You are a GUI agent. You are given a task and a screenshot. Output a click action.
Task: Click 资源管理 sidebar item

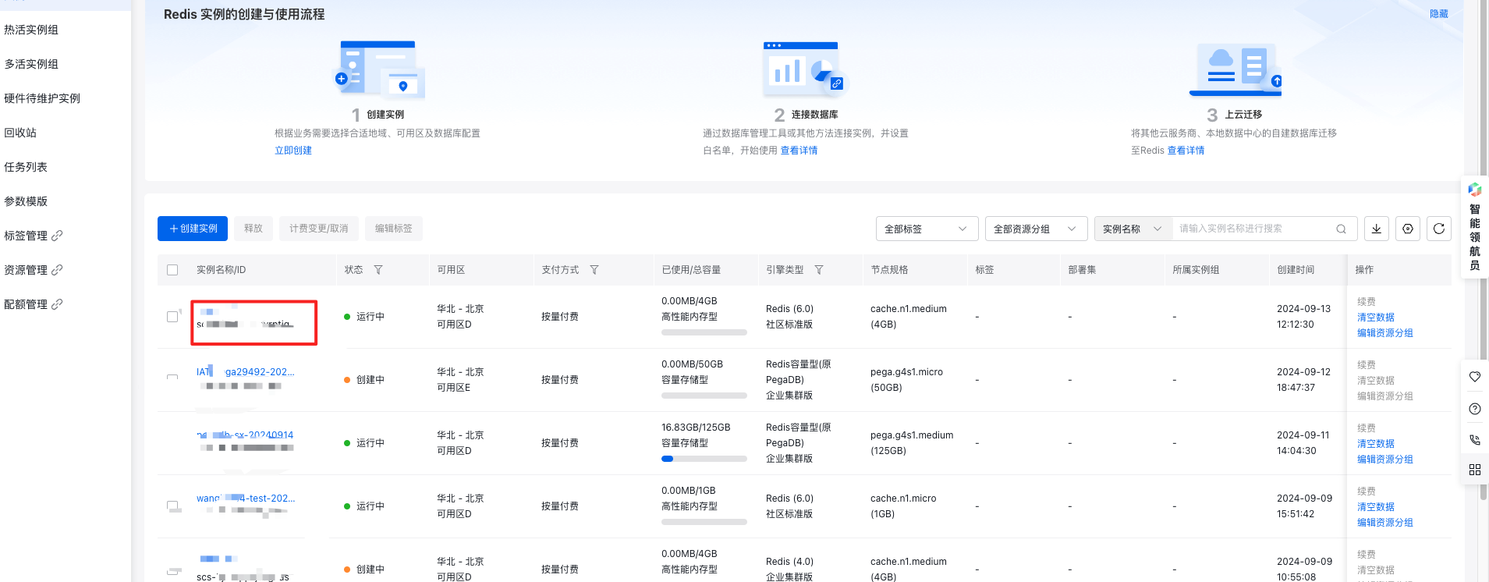pos(26,270)
